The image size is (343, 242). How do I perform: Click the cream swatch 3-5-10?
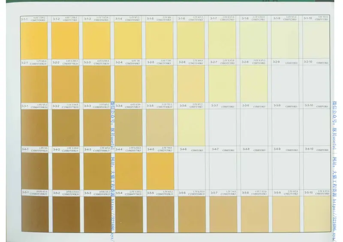(317, 214)
